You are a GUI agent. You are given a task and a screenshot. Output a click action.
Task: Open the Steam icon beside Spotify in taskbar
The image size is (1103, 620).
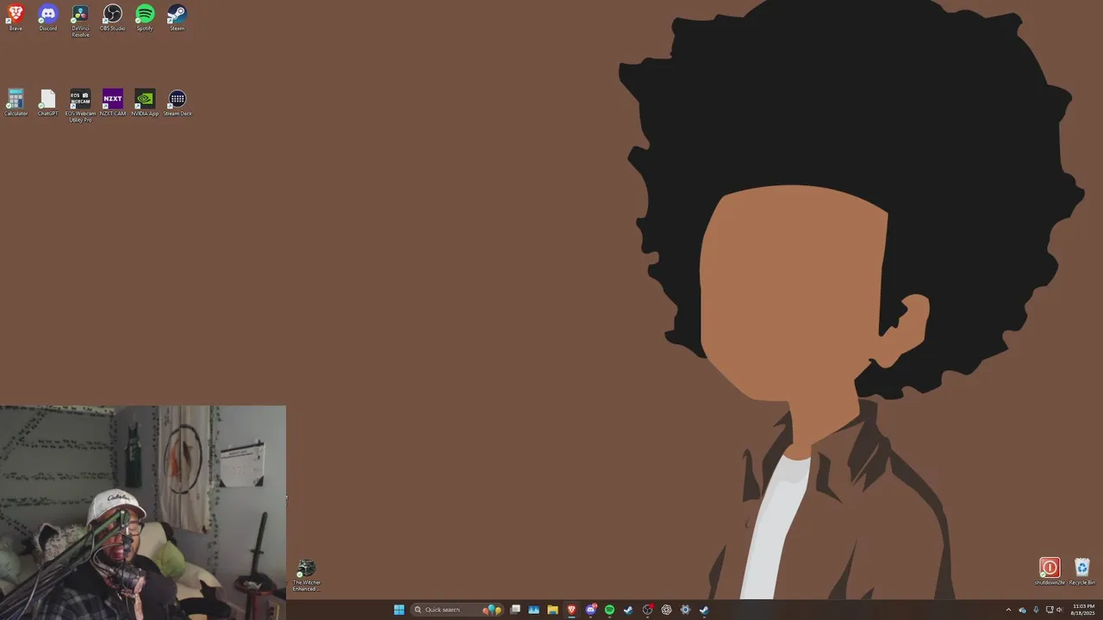tap(628, 610)
